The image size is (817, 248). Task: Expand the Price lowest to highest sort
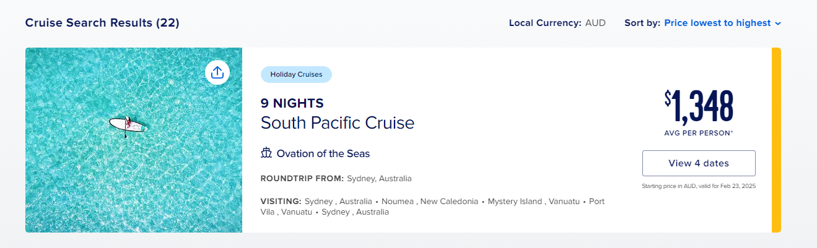point(722,23)
